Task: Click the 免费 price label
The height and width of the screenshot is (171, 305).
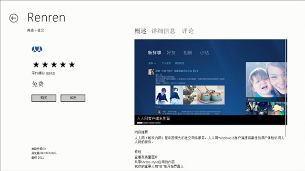Action: [38, 84]
